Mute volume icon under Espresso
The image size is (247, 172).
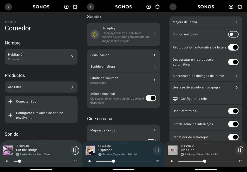click(89, 161)
